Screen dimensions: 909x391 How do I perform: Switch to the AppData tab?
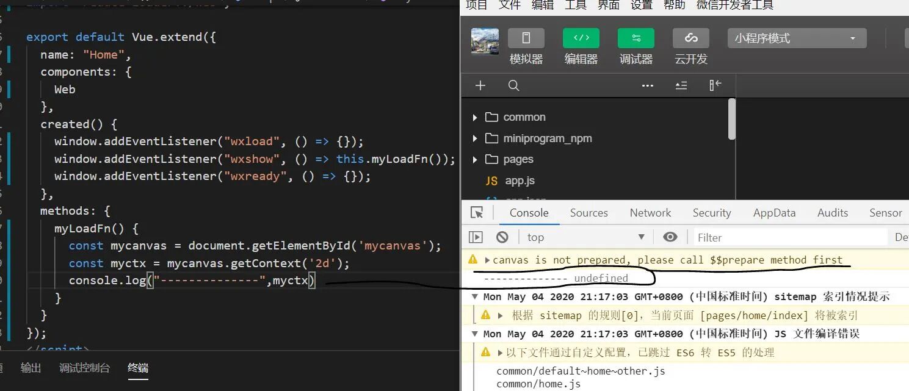774,213
